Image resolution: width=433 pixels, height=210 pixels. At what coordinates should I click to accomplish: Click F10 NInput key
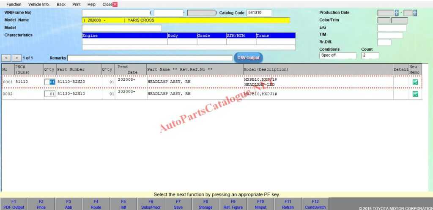260,204
